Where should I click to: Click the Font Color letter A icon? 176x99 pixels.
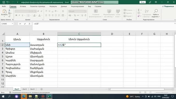click(39, 15)
